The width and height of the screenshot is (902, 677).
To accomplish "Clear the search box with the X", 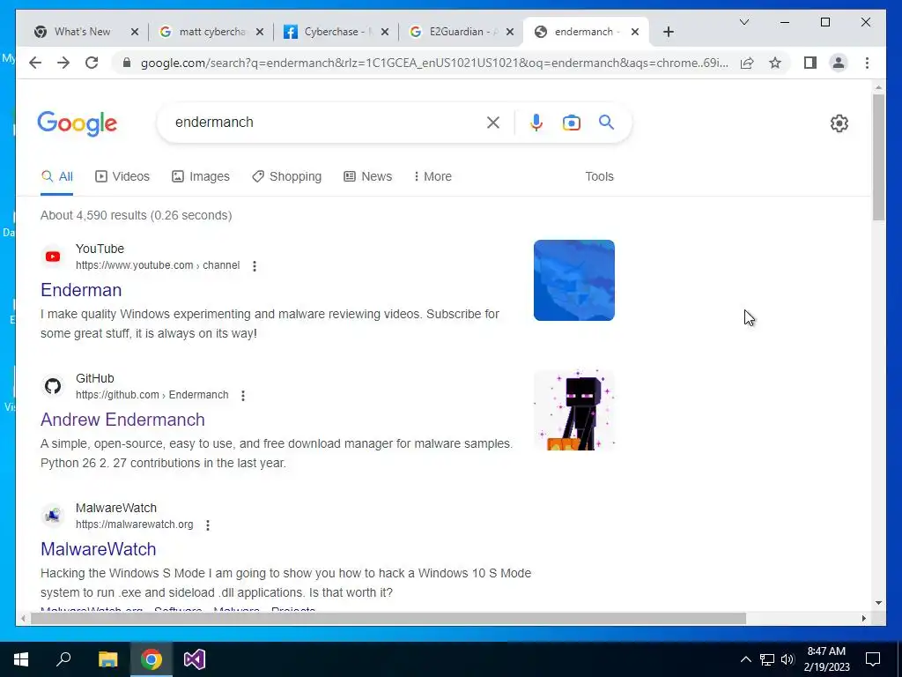I will (493, 123).
